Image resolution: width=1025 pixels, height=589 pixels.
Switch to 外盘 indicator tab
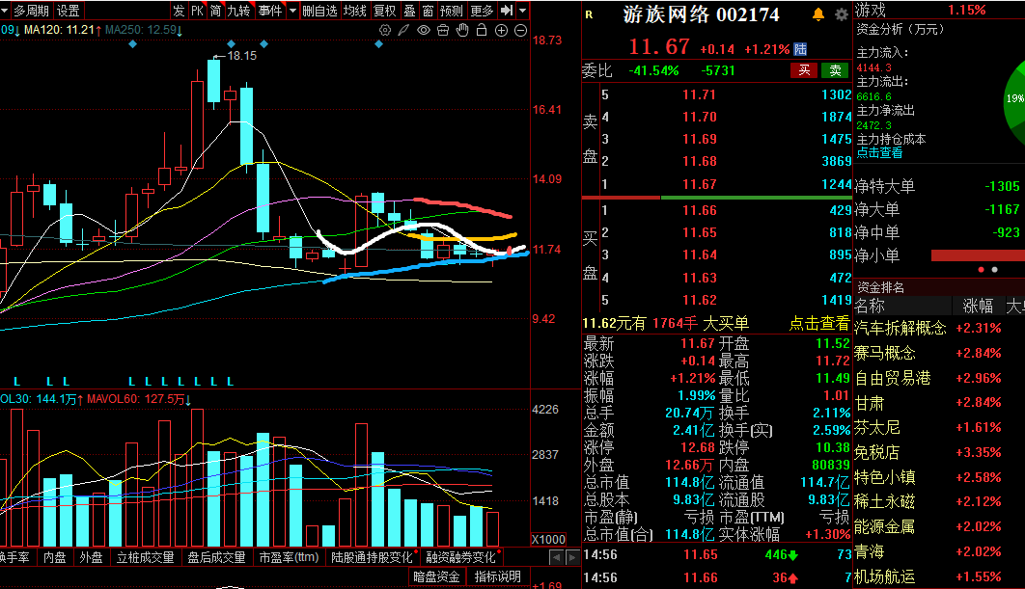coord(91,557)
